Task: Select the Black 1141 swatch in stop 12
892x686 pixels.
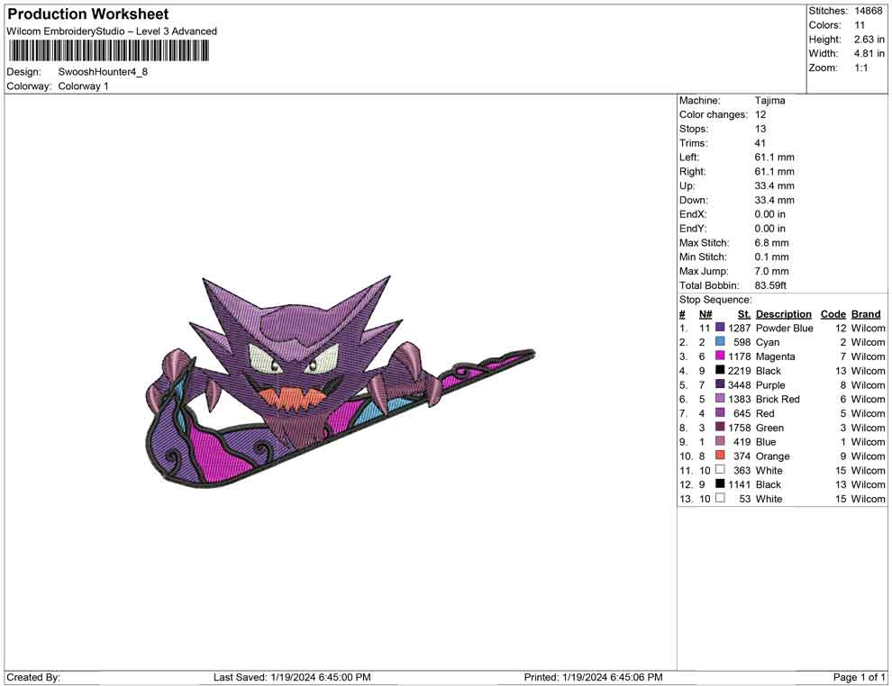Action: [x=720, y=483]
